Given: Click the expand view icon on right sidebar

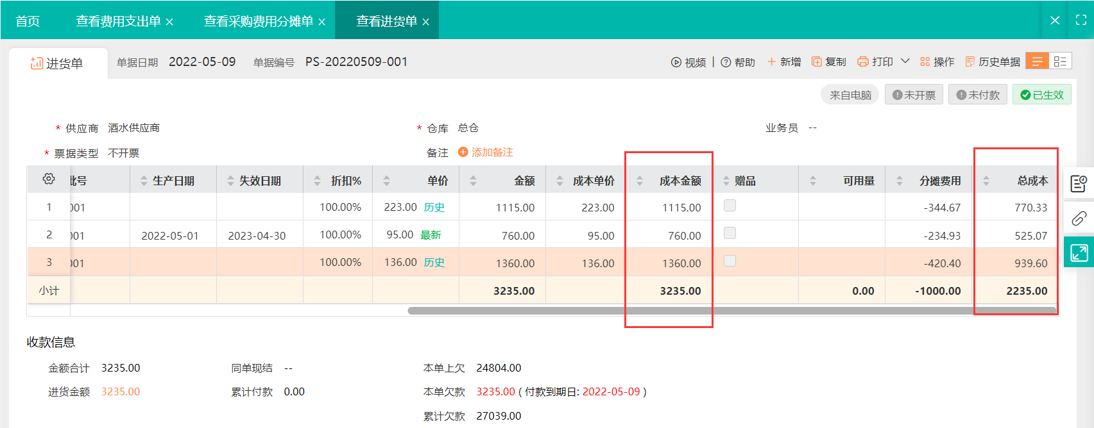Looking at the screenshot, I should point(1079,252).
